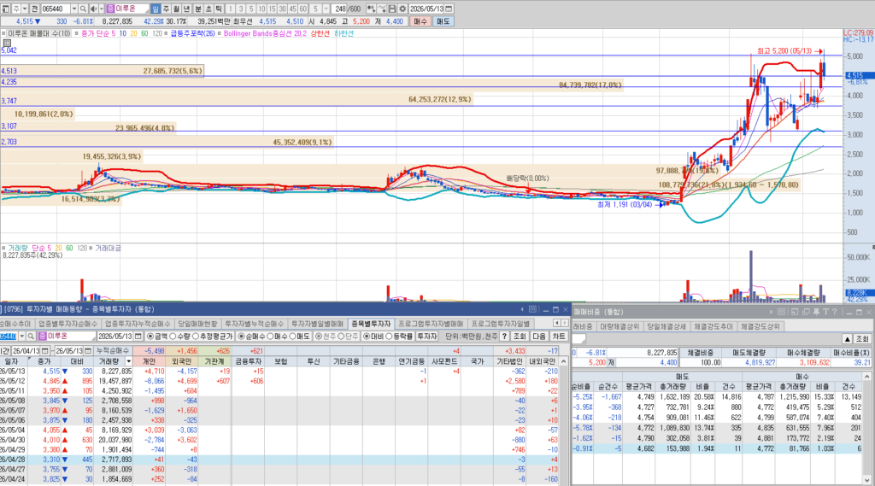This screenshot has width=875, height=486.
Task: Click the scroll-up arrow of investor table scrollbar
Action: (564, 361)
